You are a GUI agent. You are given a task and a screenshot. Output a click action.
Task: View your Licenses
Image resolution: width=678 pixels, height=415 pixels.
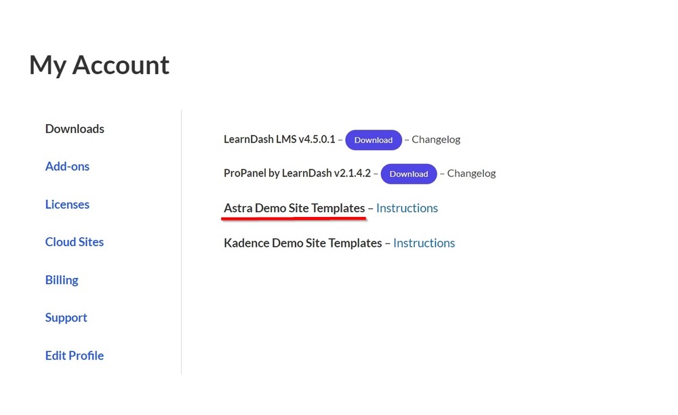[x=67, y=204]
